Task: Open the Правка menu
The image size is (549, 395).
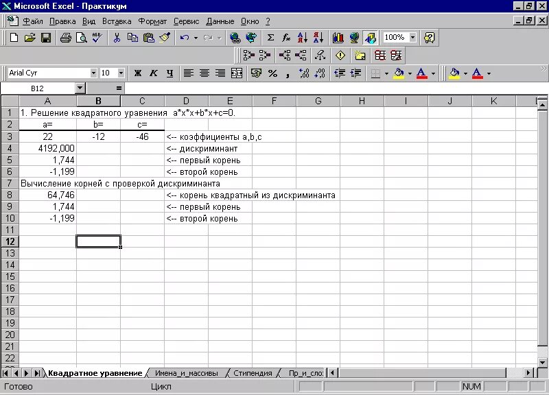Action: point(62,21)
